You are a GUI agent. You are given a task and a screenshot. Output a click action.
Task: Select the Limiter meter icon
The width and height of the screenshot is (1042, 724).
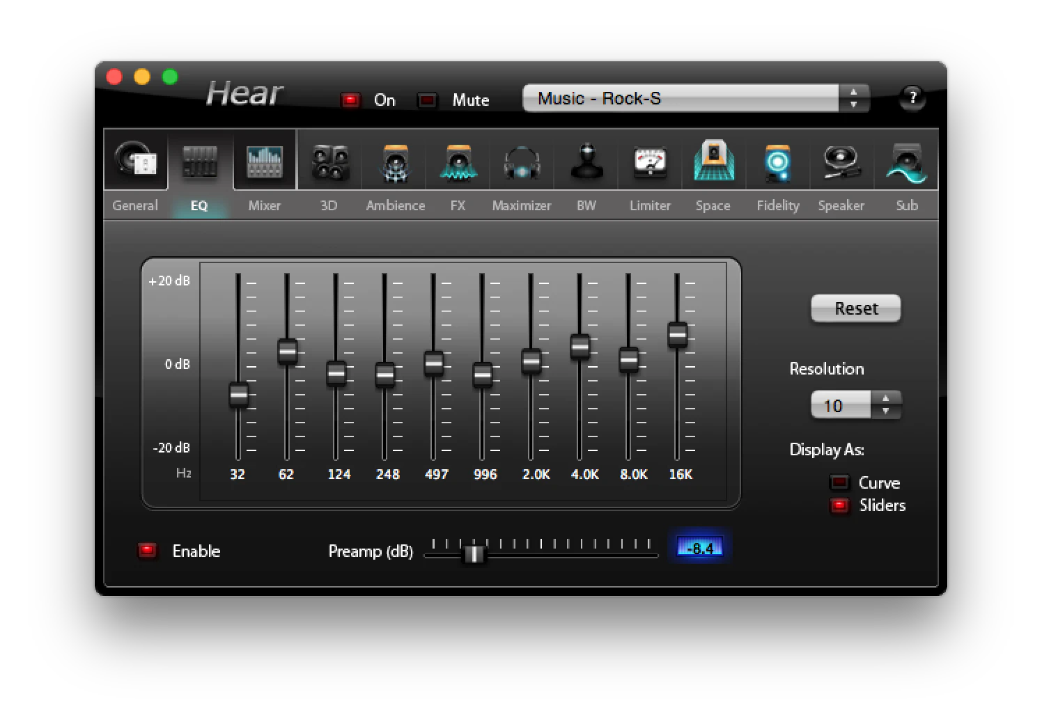tap(650, 162)
